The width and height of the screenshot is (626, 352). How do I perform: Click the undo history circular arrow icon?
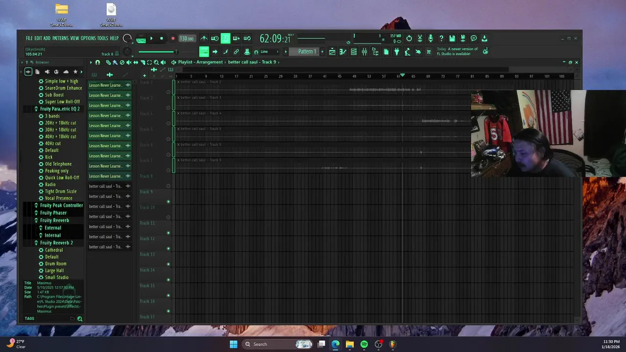pos(409,38)
